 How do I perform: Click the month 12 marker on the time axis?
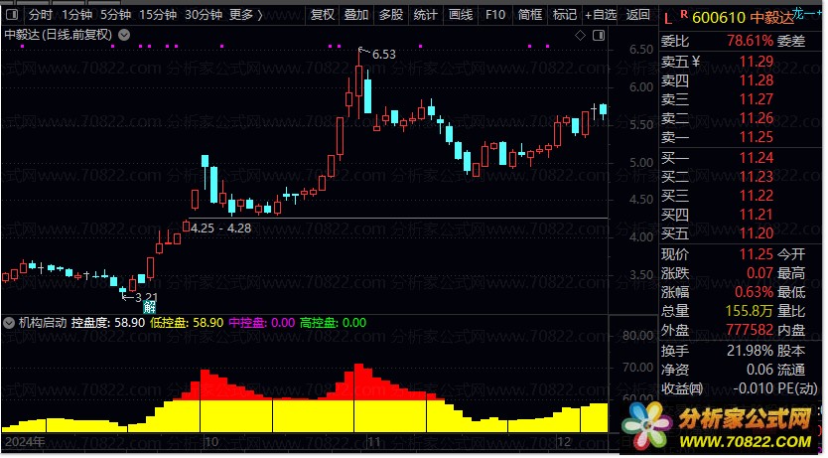pos(564,442)
